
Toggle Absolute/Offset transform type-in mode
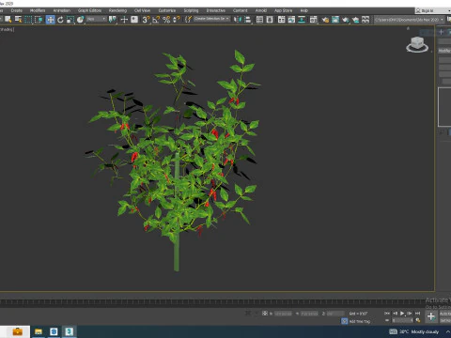[x=265, y=313]
